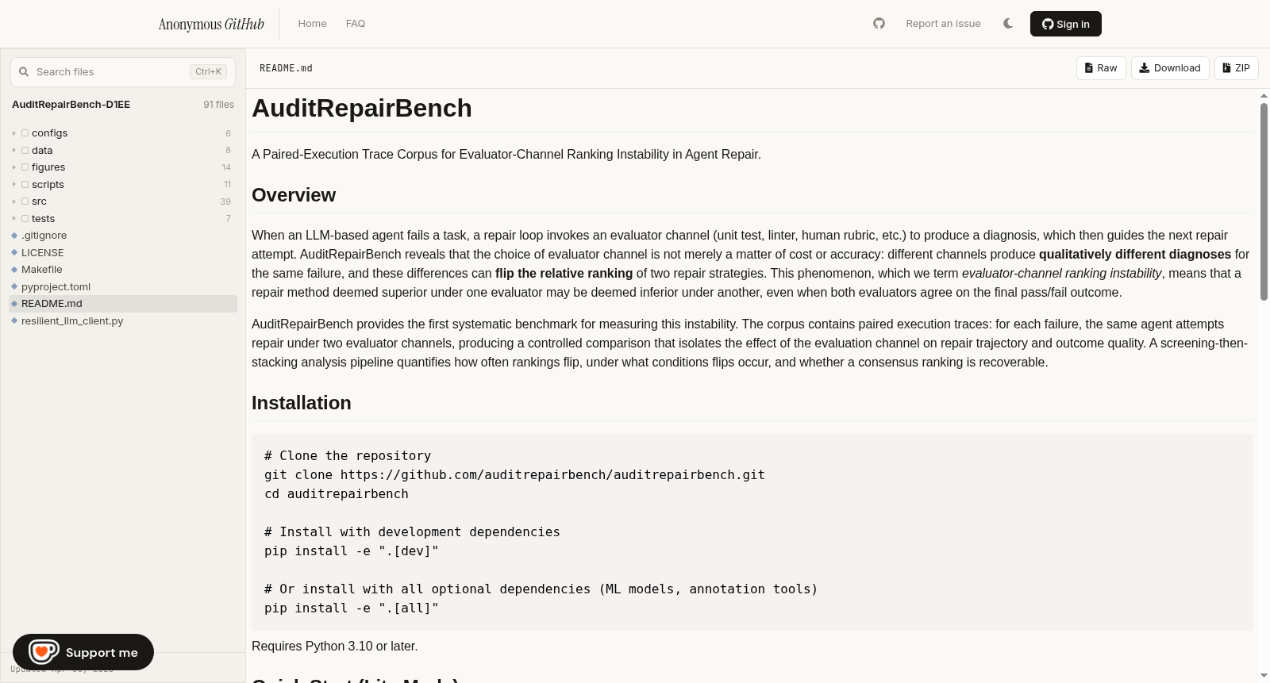Tick the scripts folder checkbox

point(25,185)
